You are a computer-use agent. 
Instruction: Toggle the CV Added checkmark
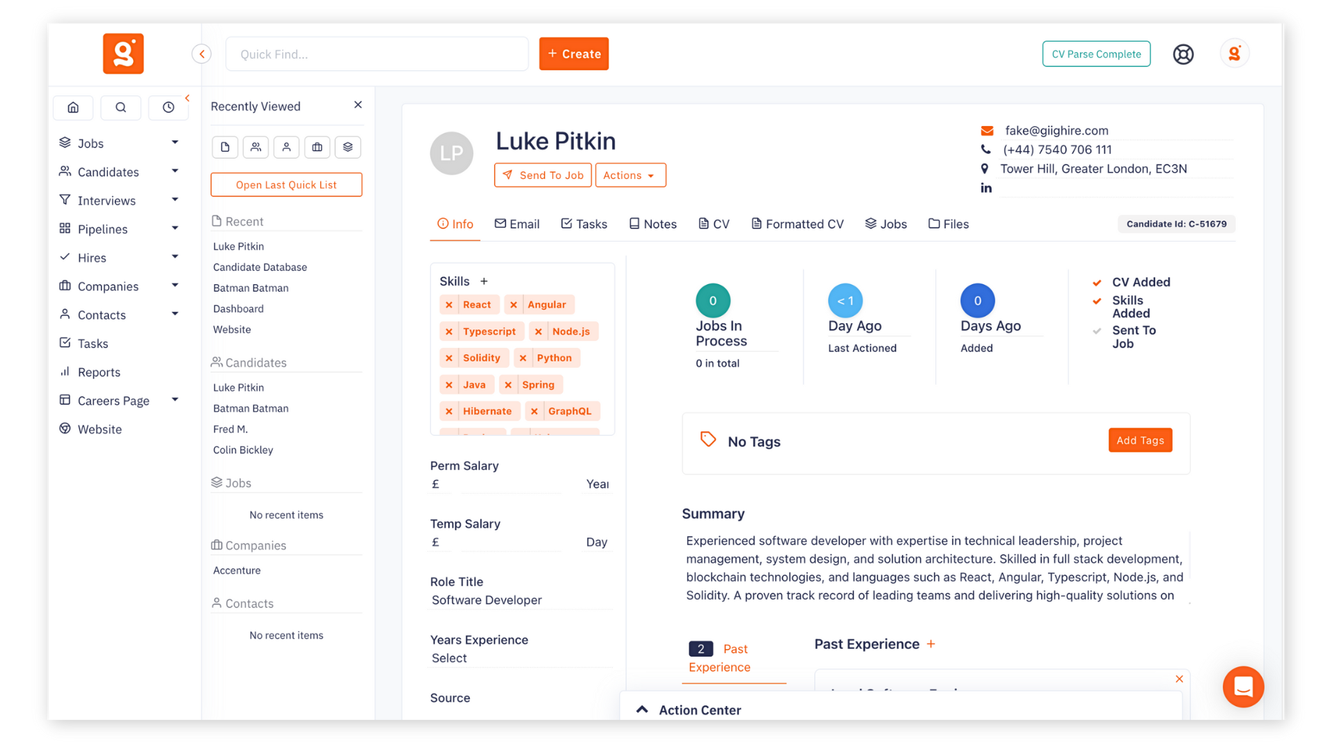1097,282
